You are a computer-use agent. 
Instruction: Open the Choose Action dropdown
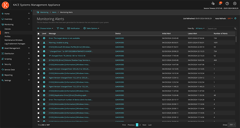pos(45,28)
